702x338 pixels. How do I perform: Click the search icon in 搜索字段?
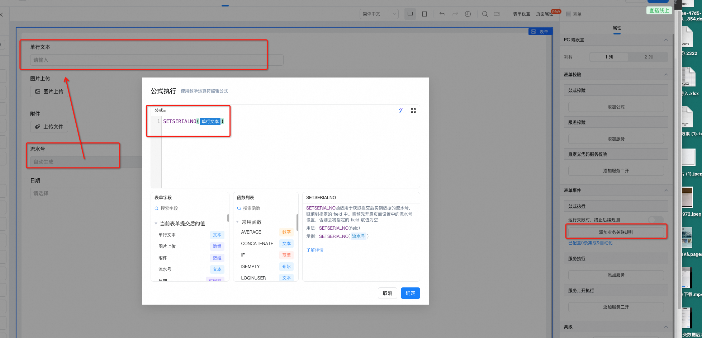coord(157,208)
